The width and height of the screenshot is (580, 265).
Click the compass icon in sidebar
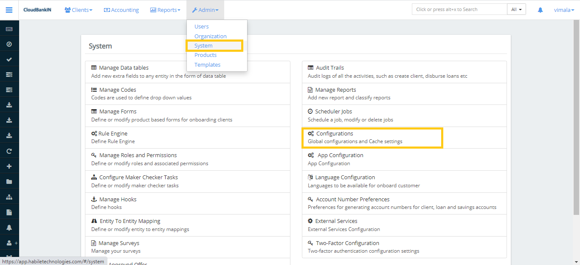[x=9, y=44]
